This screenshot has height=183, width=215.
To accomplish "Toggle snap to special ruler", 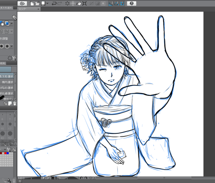I will point(116,4).
